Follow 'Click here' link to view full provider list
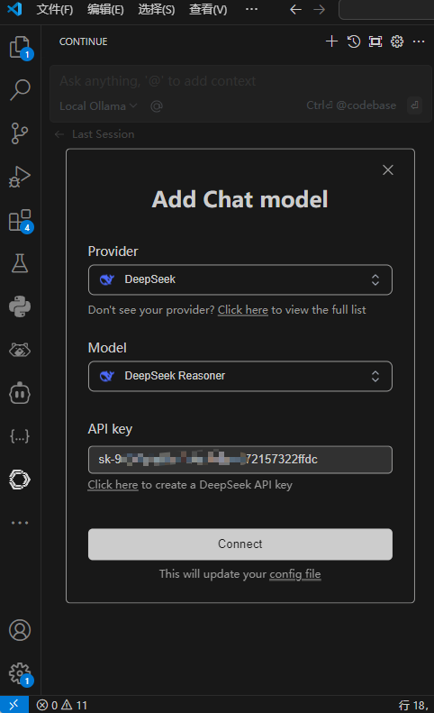The height and width of the screenshot is (713, 434). tap(243, 310)
